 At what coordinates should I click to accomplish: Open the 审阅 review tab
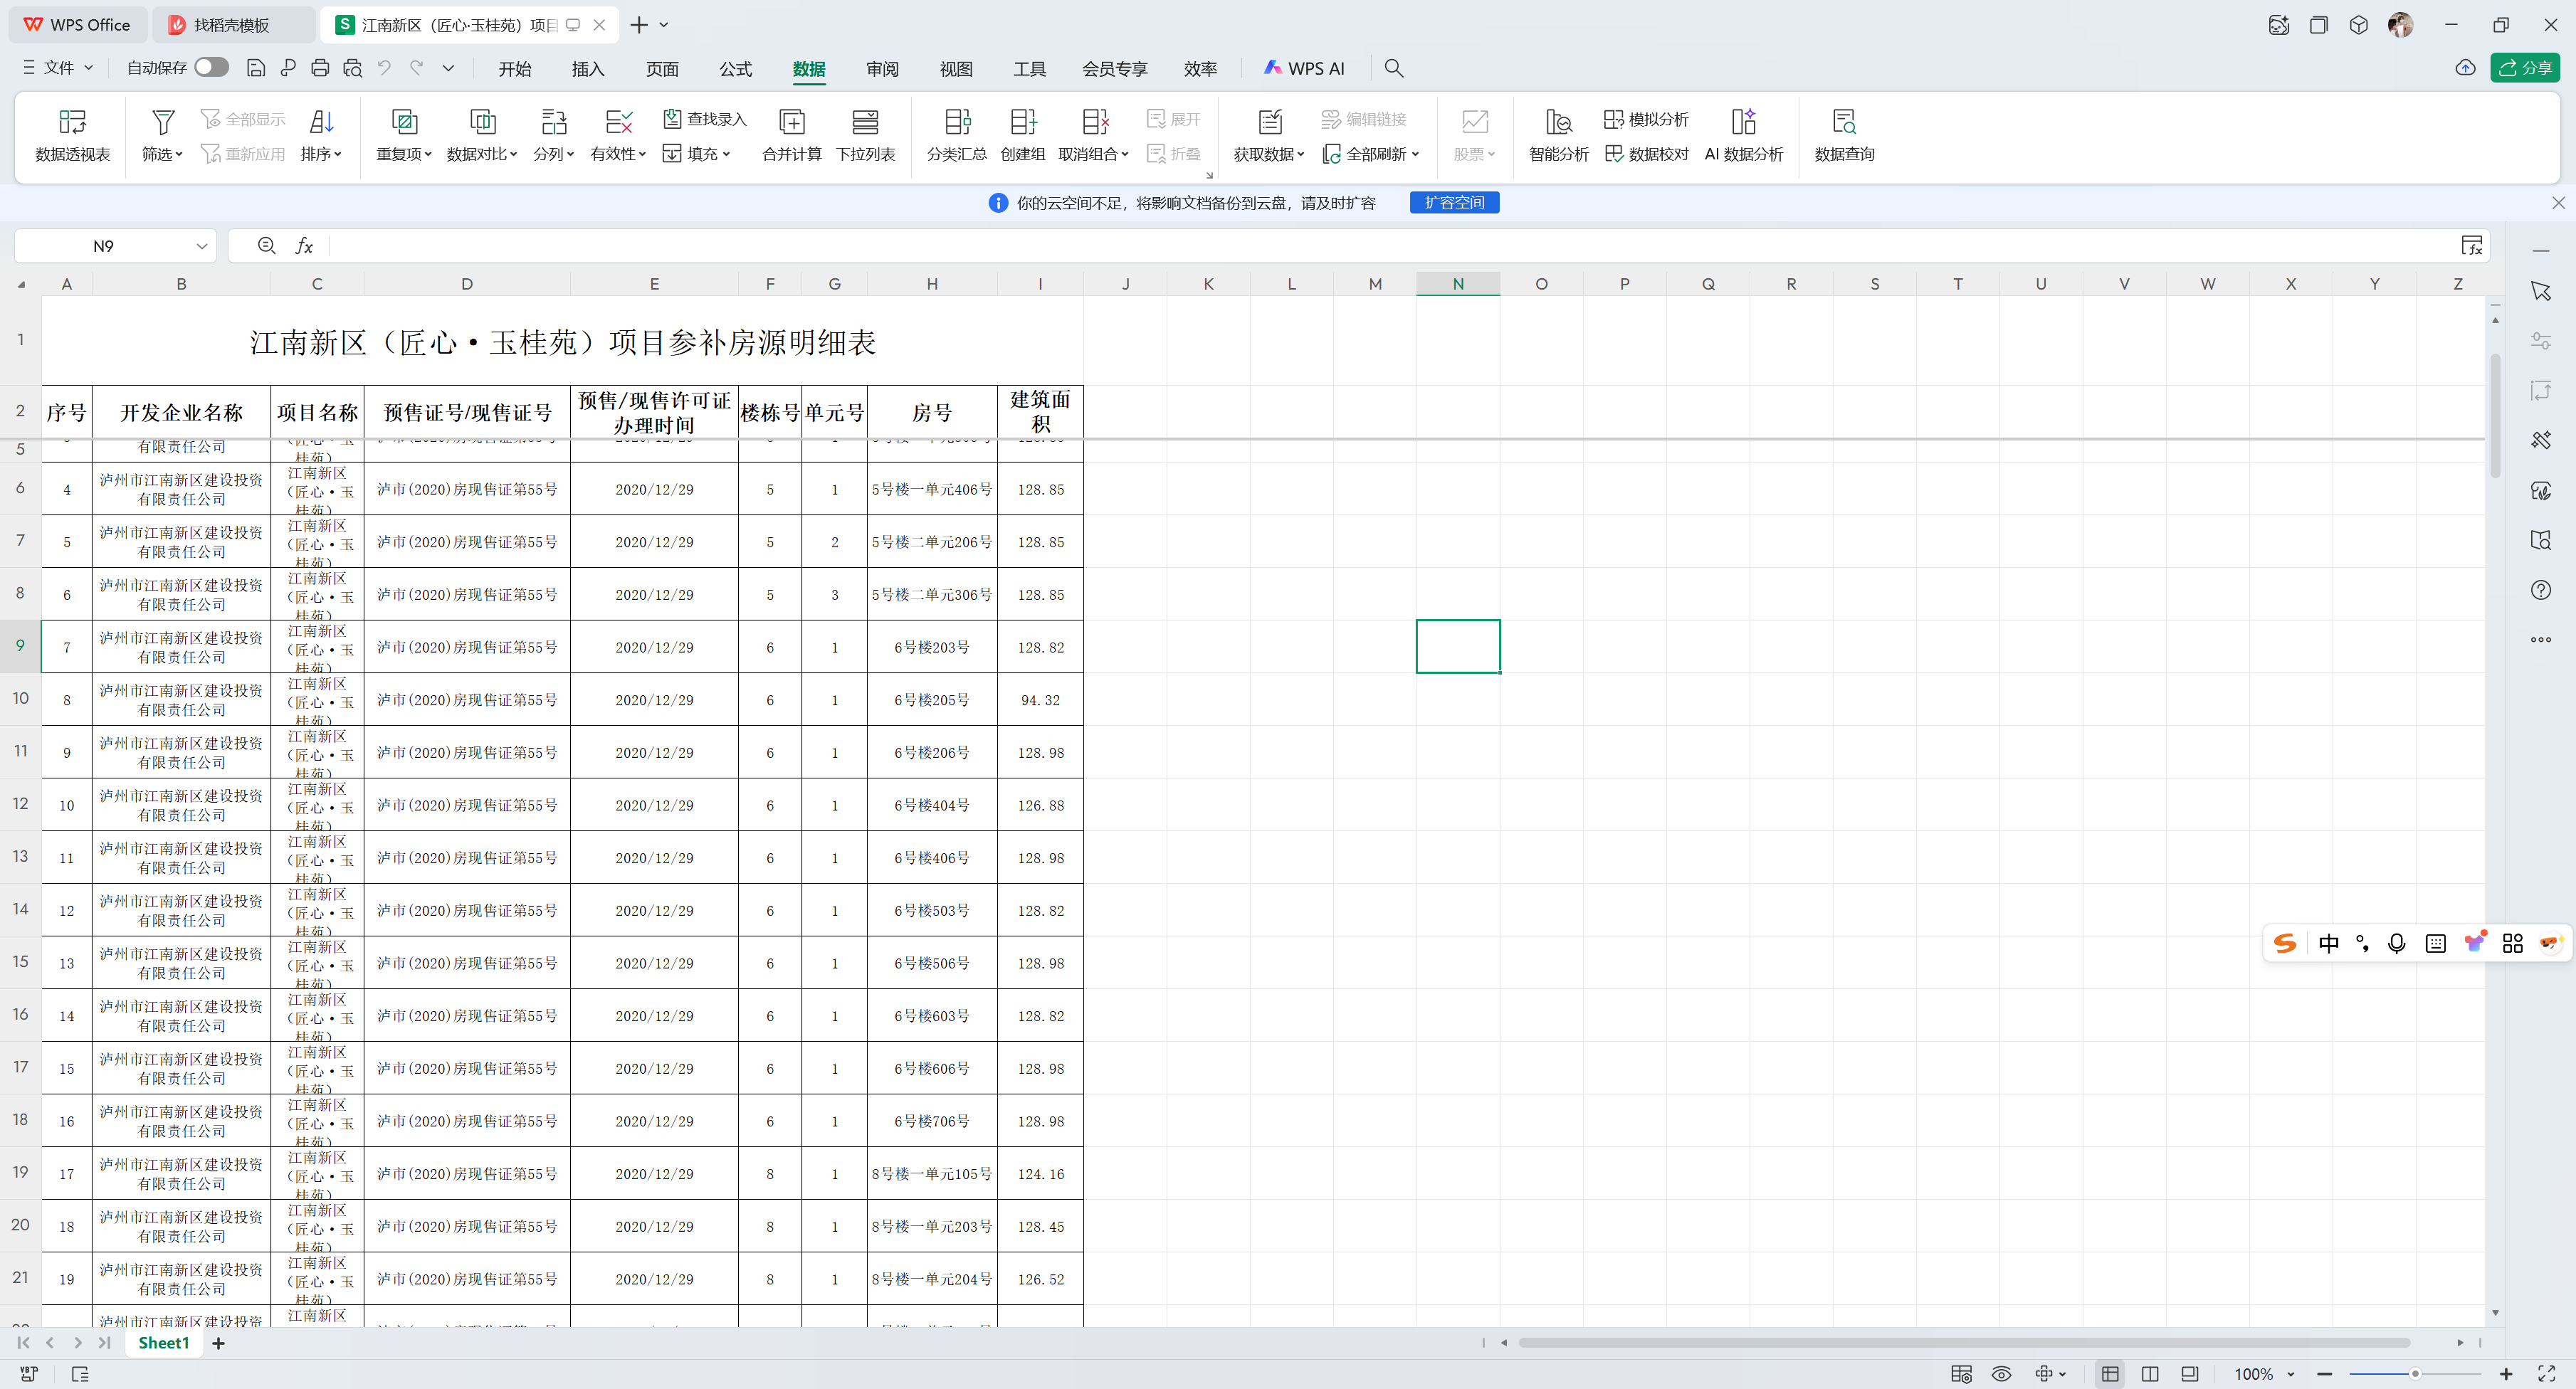(x=882, y=68)
